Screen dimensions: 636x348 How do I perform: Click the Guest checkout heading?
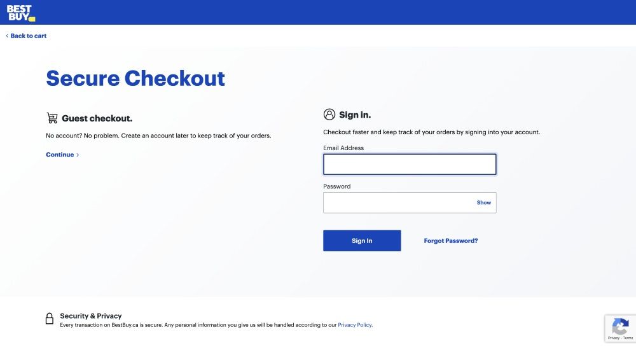(97, 118)
